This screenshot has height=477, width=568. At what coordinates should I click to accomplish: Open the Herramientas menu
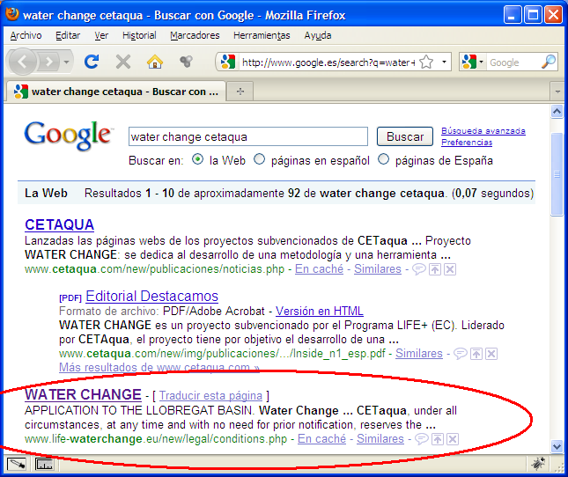point(262,35)
